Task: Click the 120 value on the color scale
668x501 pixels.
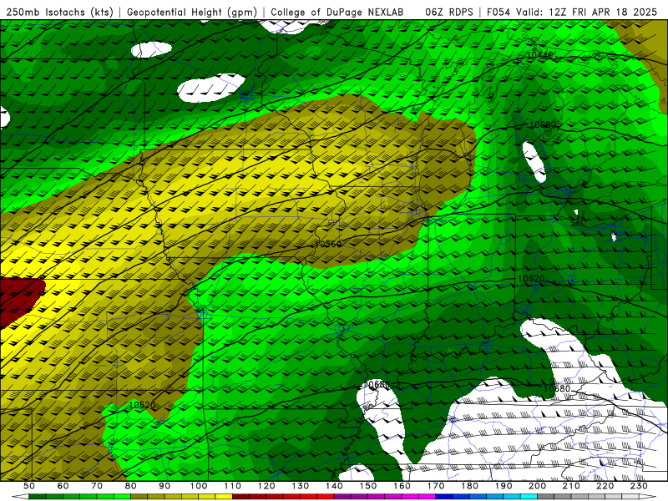Action: [266, 486]
